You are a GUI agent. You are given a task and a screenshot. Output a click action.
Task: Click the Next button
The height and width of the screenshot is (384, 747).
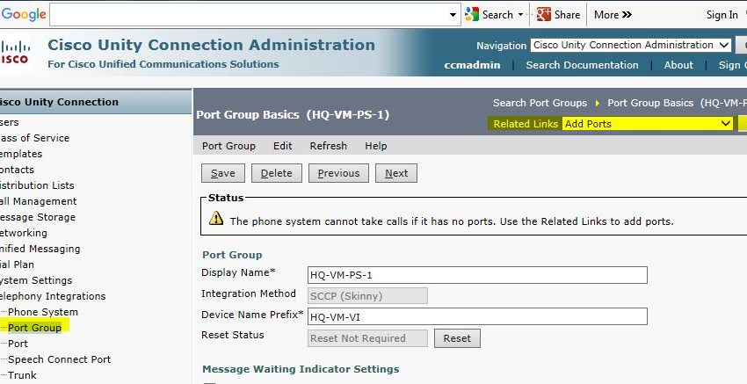click(396, 173)
